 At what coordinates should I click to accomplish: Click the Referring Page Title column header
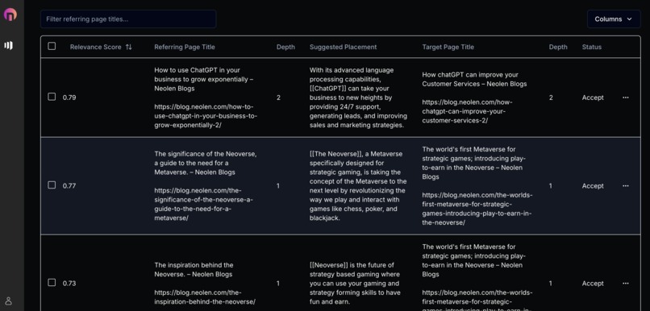click(185, 47)
